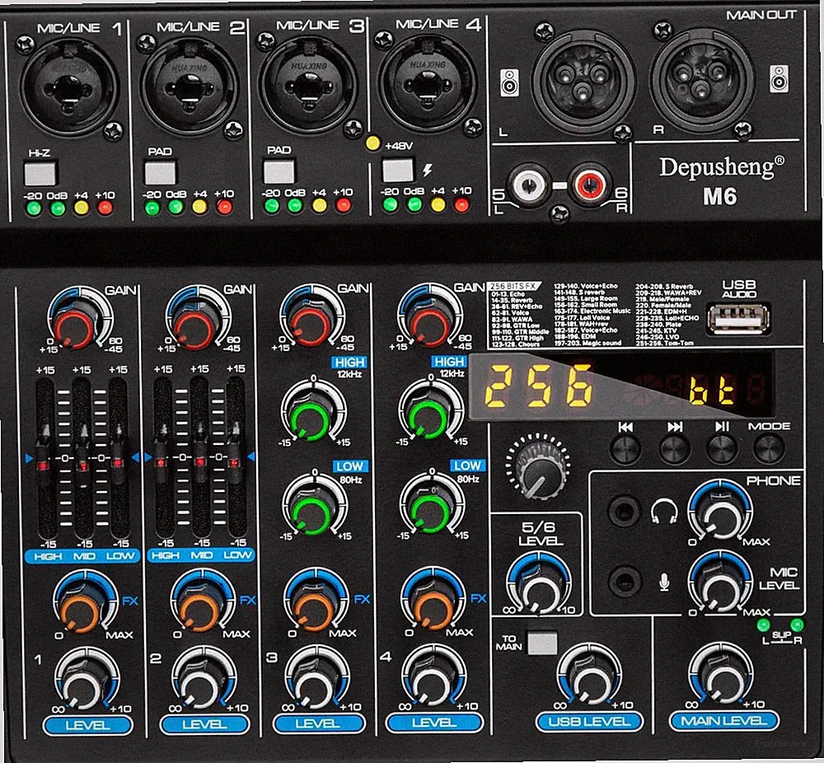The height and width of the screenshot is (763, 824).
Task: Click the yellow +48V indicator LED
Action: point(372,143)
